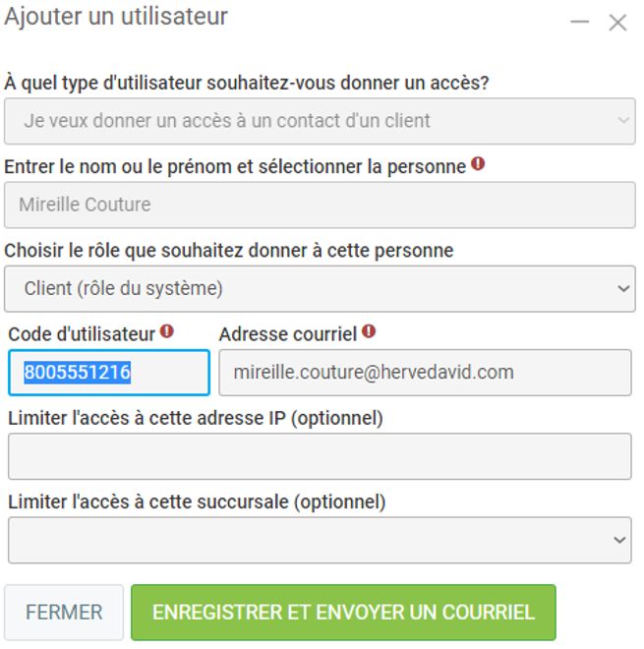Click the Limiter l'accès succursale label
The height and width of the screenshot is (649, 644).
[197, 501]
